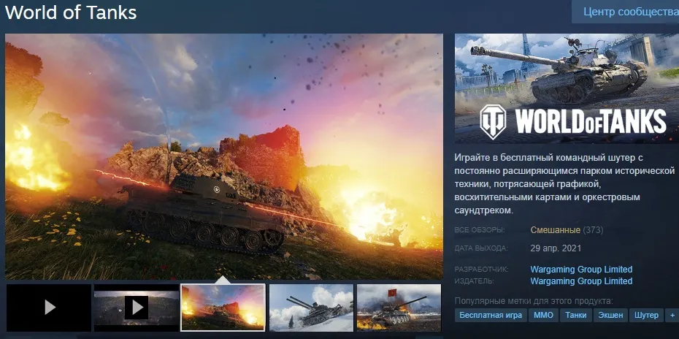
Task: Select the Шутер tag
Action: tap(646, 315)
